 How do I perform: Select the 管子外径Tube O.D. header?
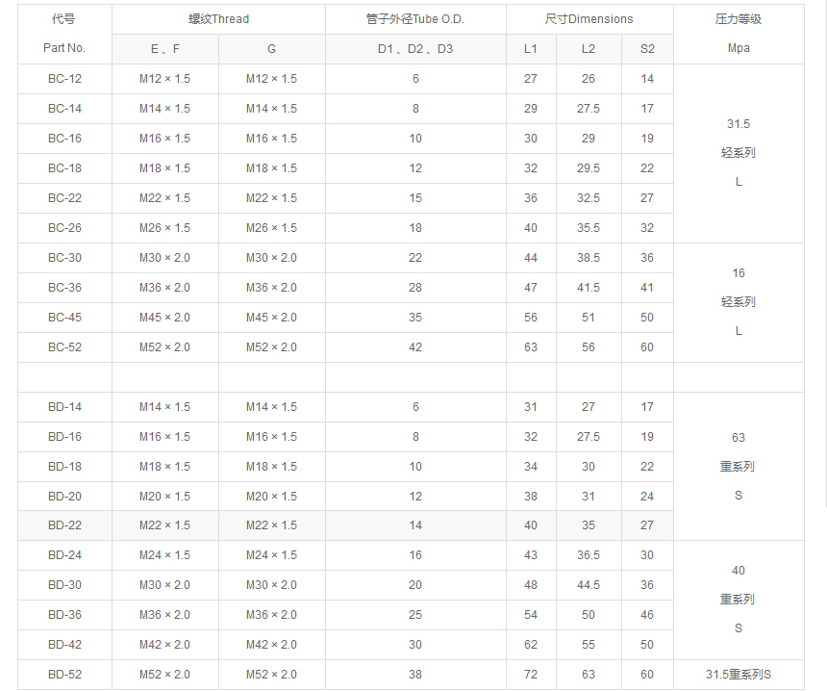[415, 19]
